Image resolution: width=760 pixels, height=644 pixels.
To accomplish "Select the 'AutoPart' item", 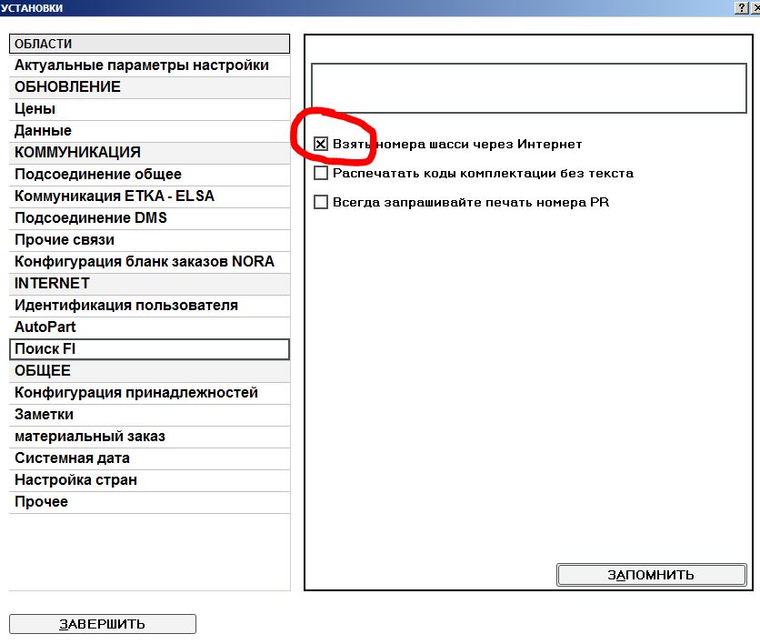I will click(x=45, y=327).
